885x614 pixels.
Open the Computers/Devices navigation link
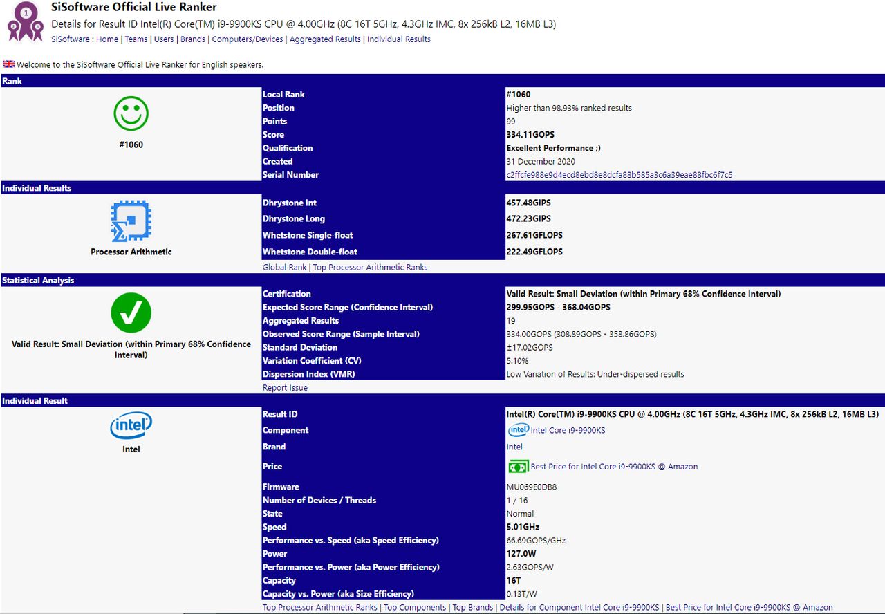pos(248,39)
